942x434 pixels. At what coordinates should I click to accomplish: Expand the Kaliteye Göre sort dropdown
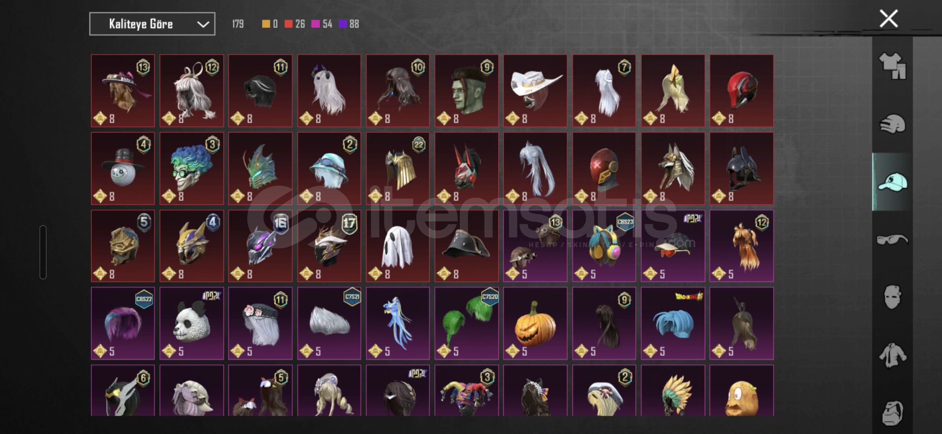click(152, 24)
